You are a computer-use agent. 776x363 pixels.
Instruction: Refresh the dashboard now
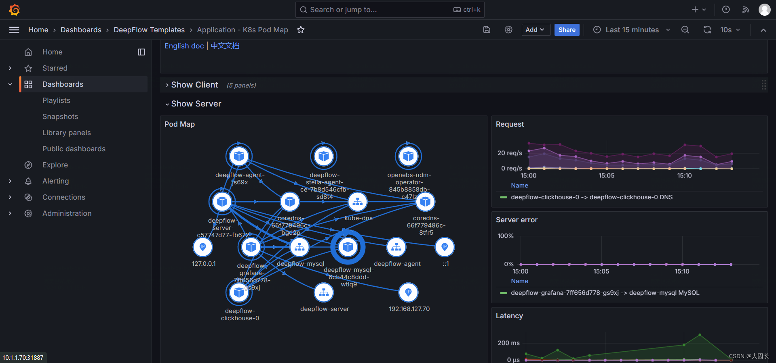click(x=707, y=30)
